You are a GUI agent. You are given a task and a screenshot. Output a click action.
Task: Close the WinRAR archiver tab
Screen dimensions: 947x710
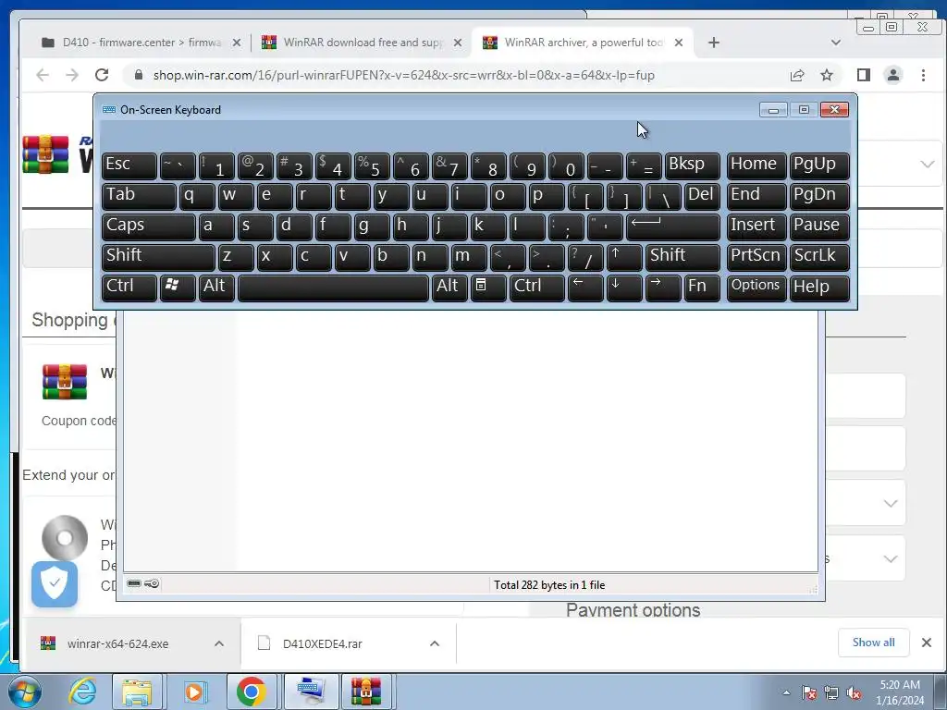pyautogui.click(x=679, y=43)
